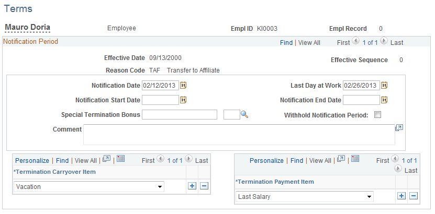Image resolution: width=435 pixels, height=214 pixels.
Task: Open calendar picker for Notification Date
Action: [x=183, y=86]
